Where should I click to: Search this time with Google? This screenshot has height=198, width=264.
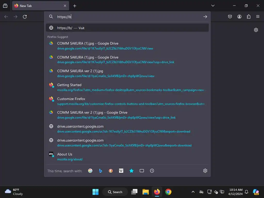90,171
